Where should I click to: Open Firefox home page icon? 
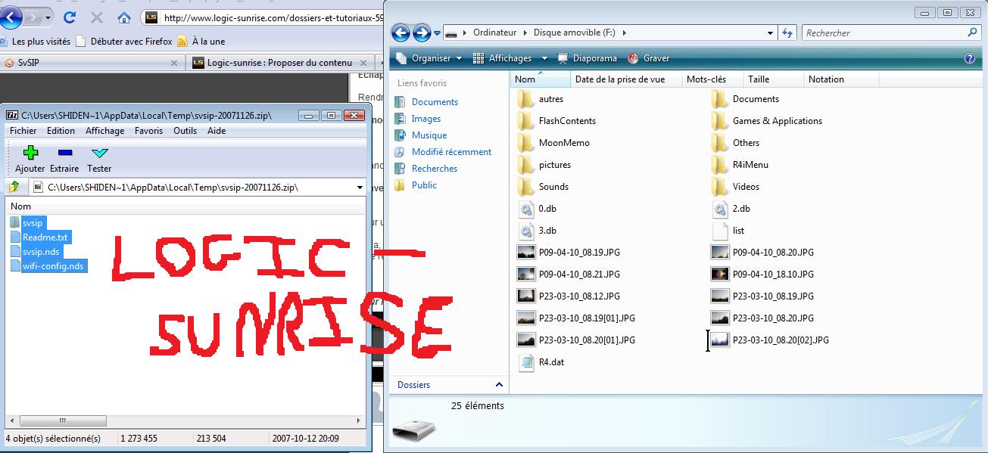click(x=123, y=17)
